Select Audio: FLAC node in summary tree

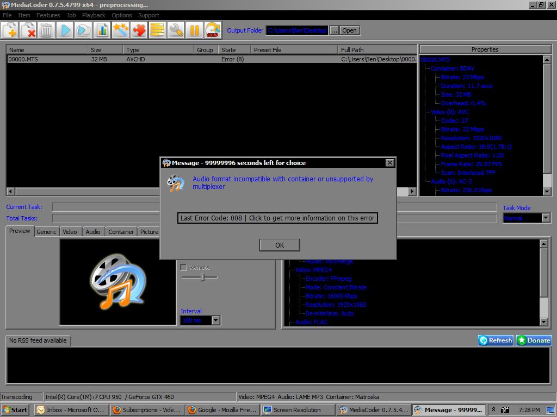click(x=311, y=322)
